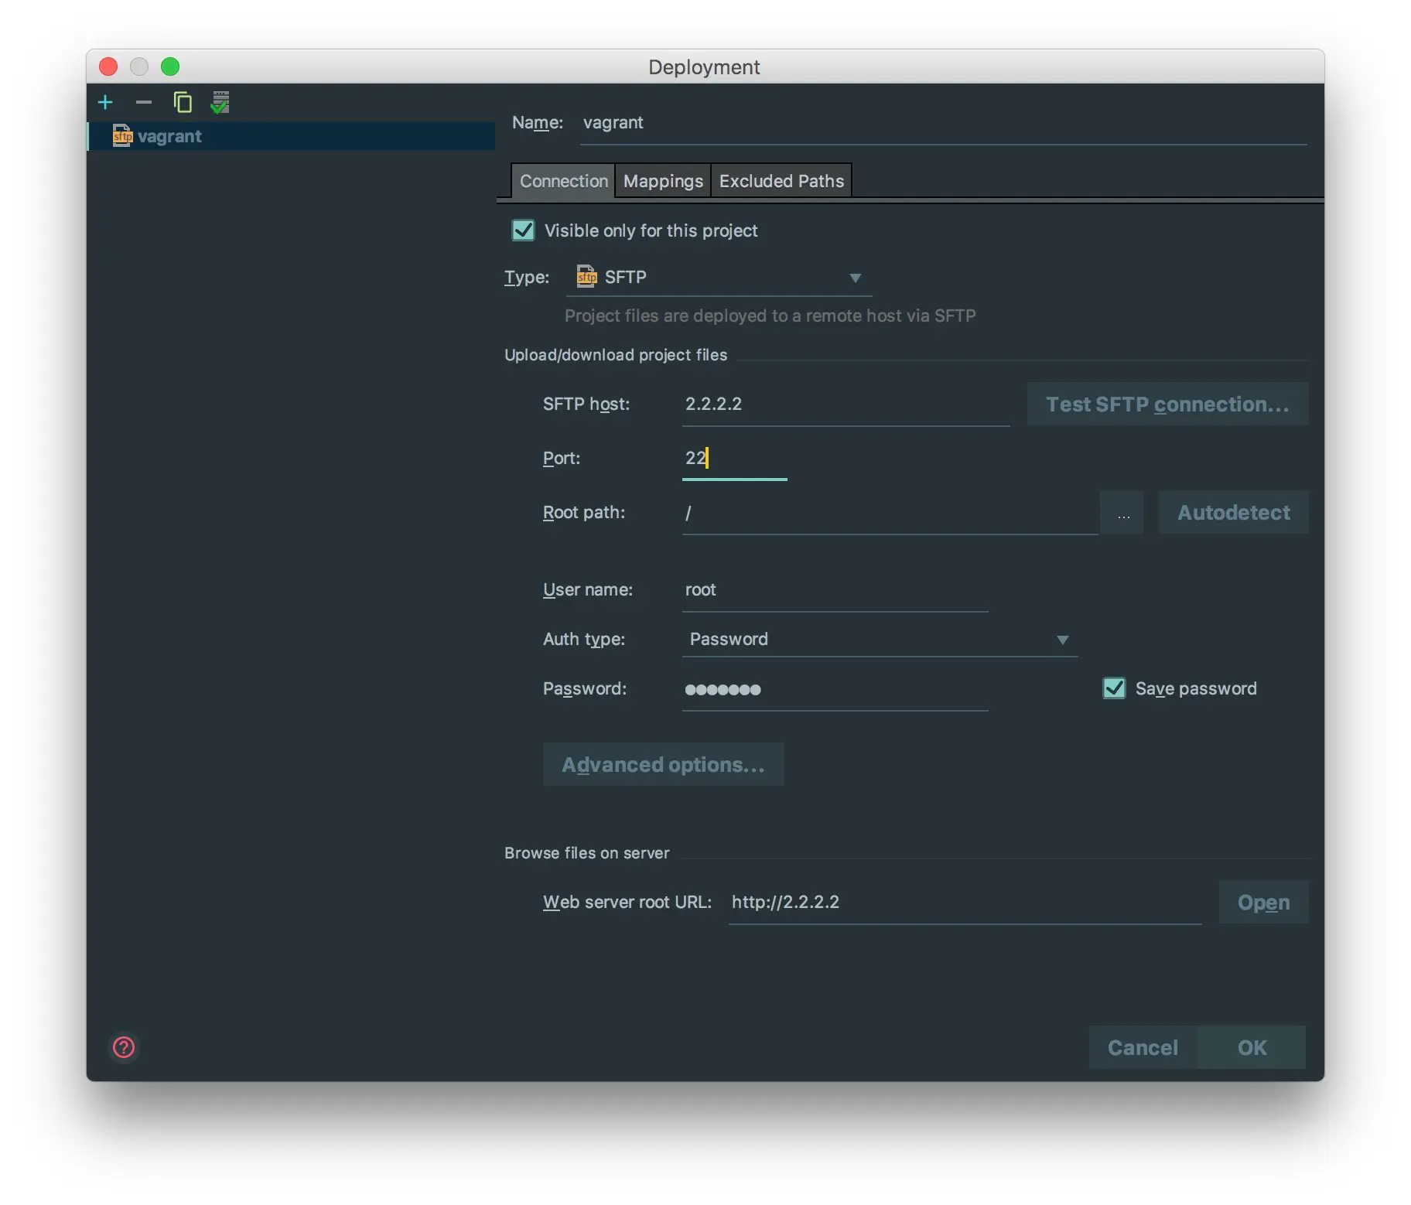The height and width of the screenshot is (1205, 1411).
Task: Click the Autodetect button
Action: [x=1233, y=513]
